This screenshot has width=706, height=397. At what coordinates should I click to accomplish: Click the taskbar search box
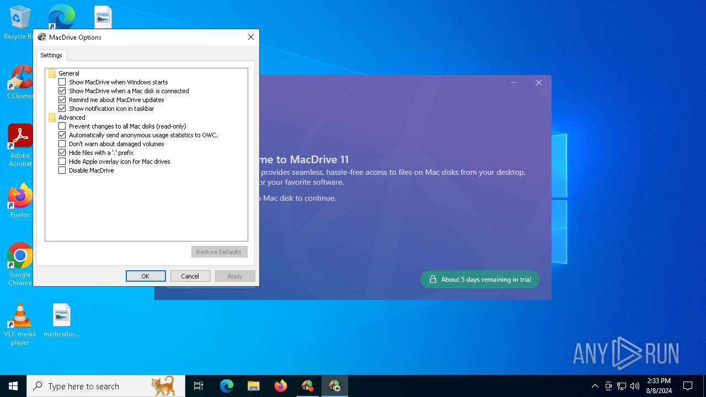point(106,386)
